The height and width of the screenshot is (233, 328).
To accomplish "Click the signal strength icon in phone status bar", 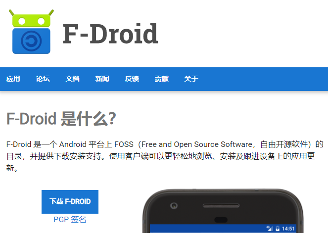I will [270, 229].
